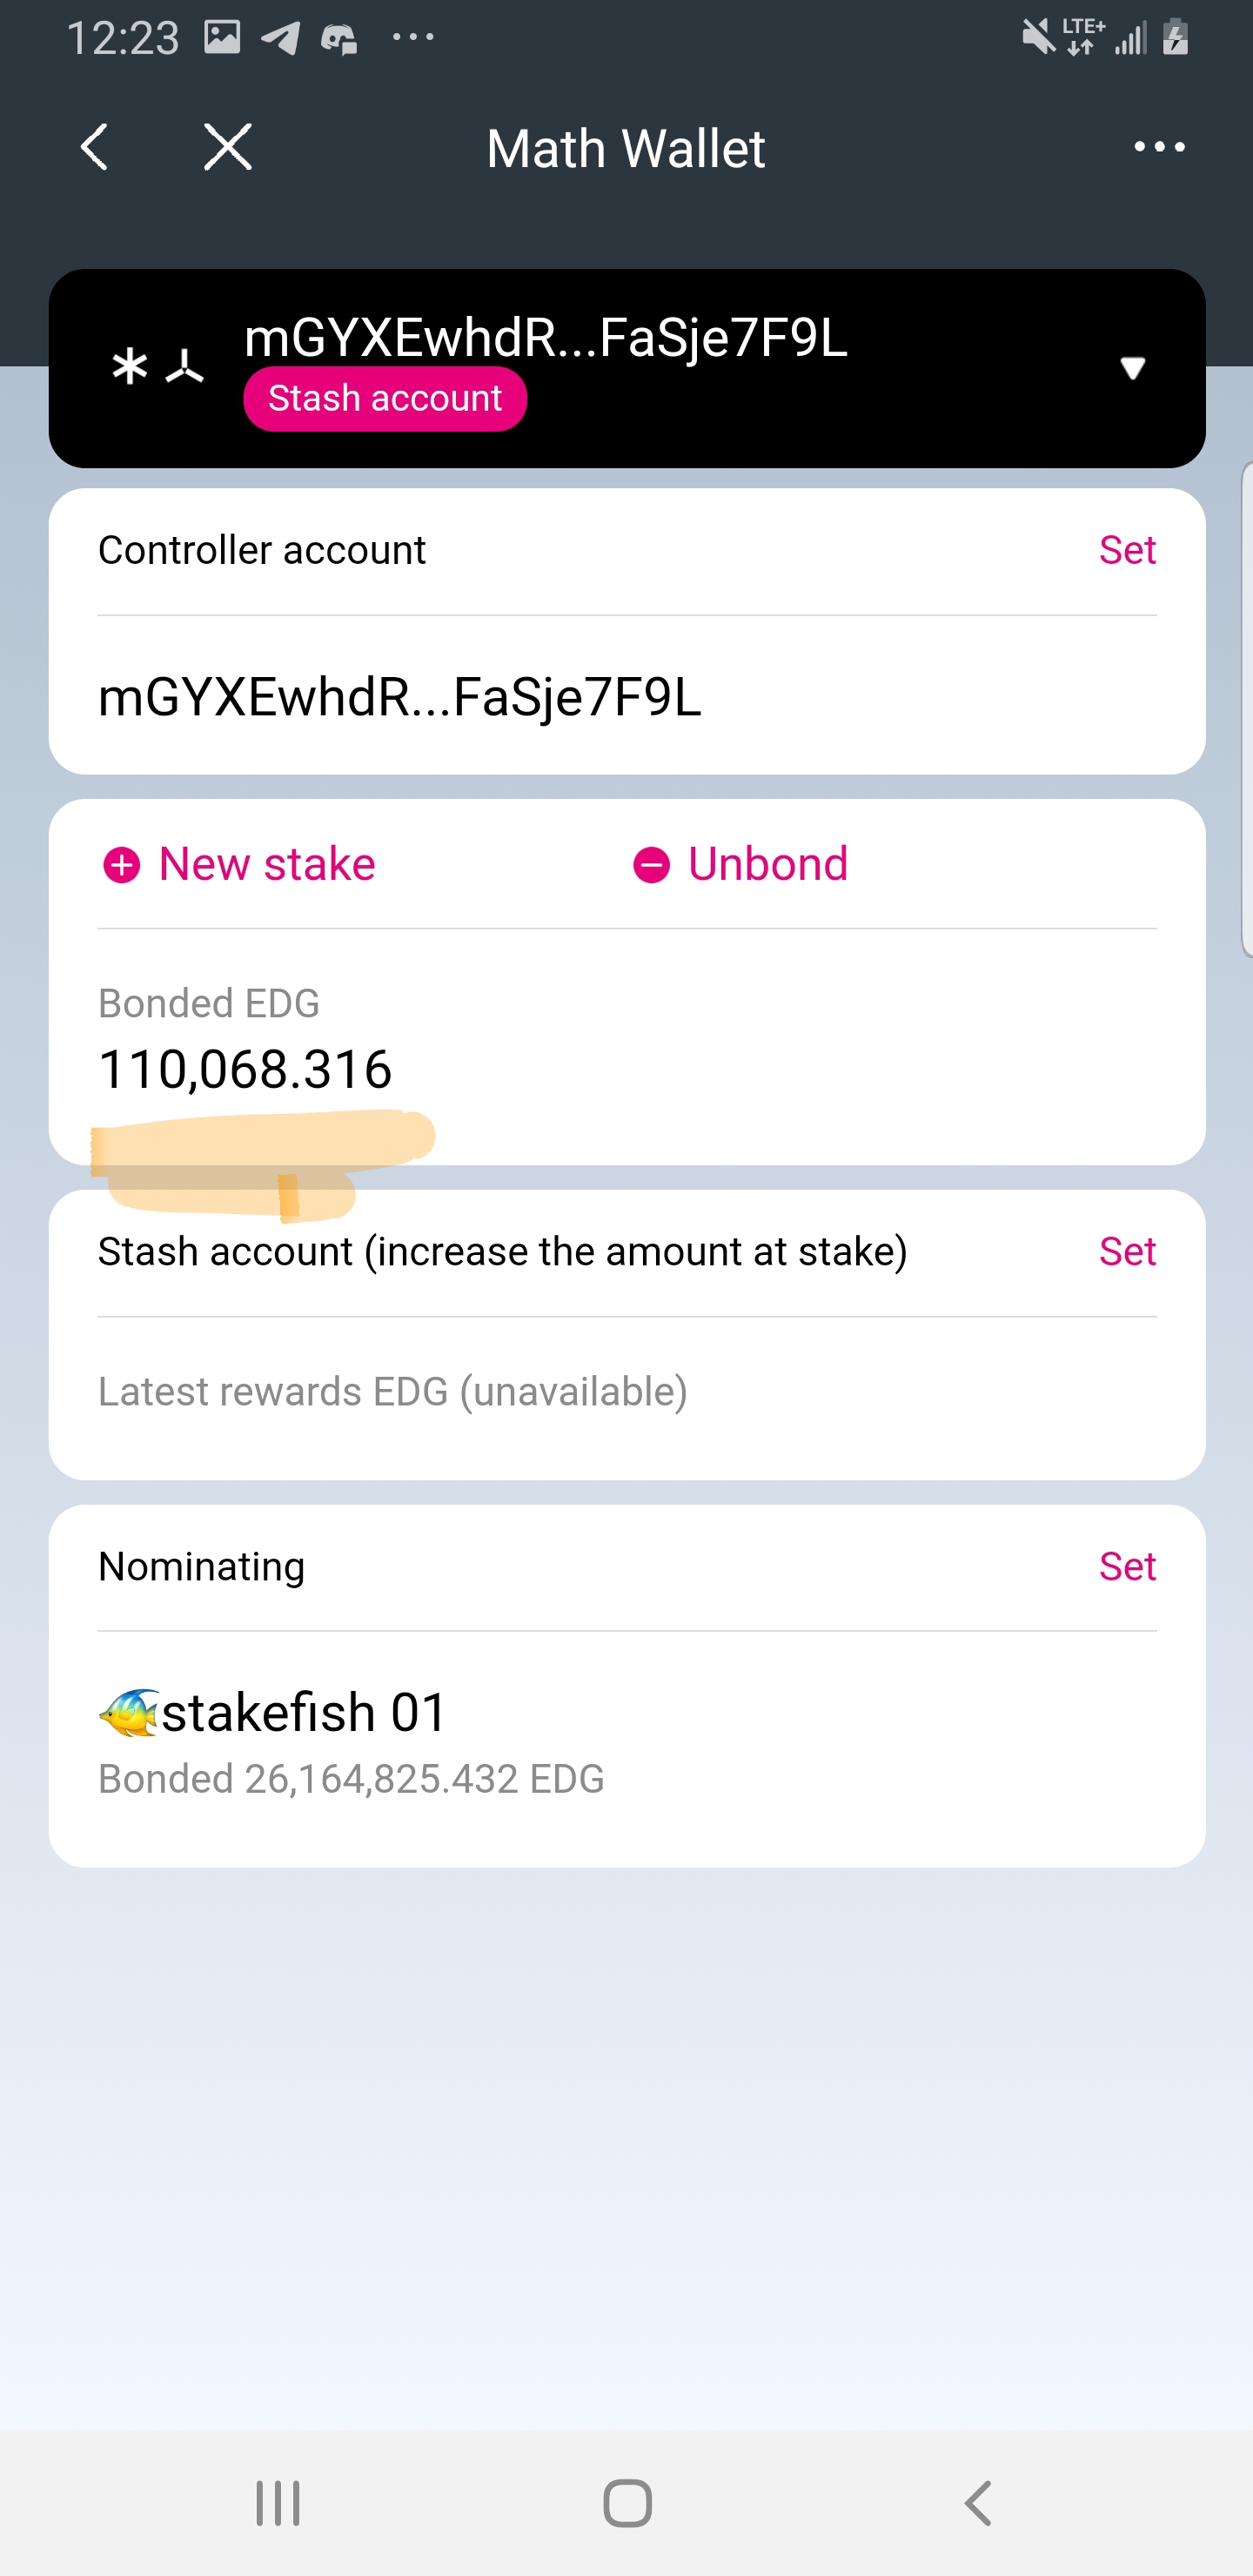Set the Controller account
Image resolution: width=1253 pixels, height=2576 pixels.
tap(1127, 550)
